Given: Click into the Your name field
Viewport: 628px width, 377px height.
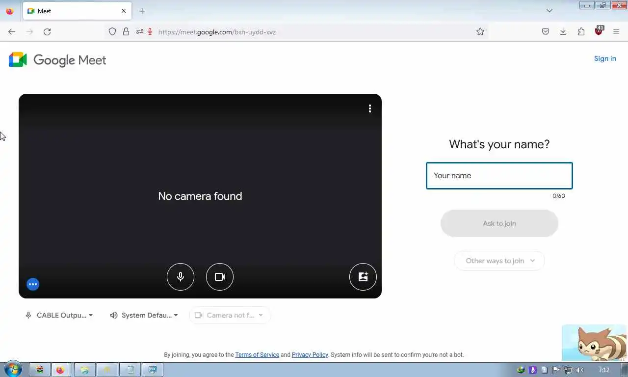Looking at the screenshot, I should tap(499, 176).
